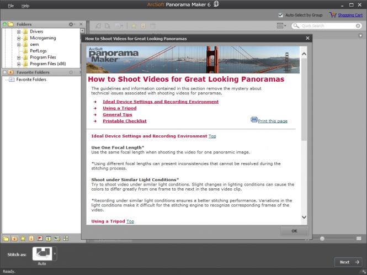The height and width of the screenshot is (275, 367).
Task: Click the Favorite Folders panel header
Action: point(41,72)
